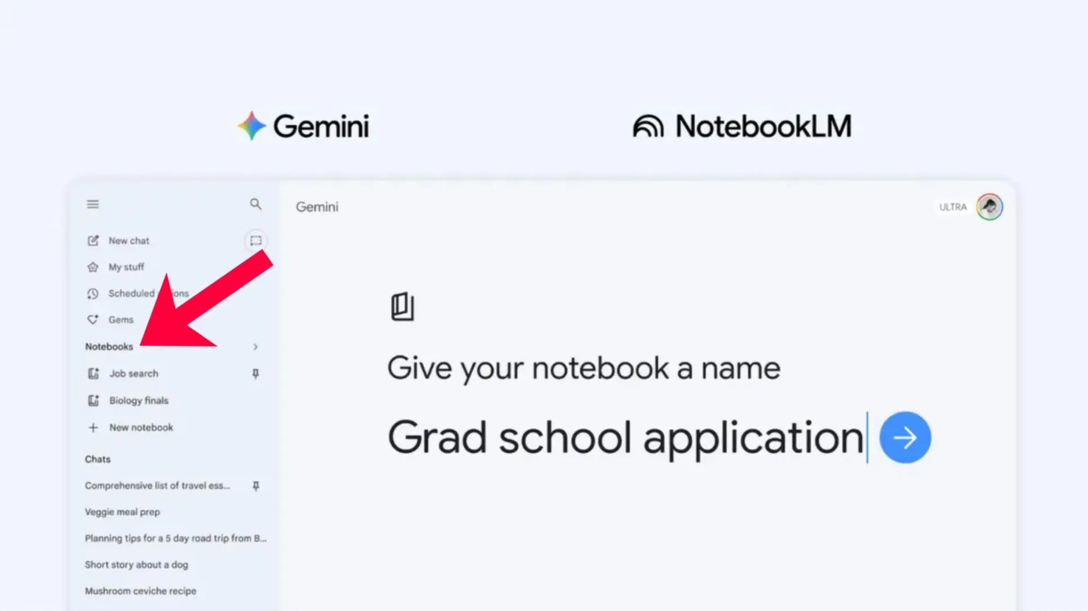
Task: Open the Mushroom ceviche recipe chat
Action: click(x=140, y=591)
